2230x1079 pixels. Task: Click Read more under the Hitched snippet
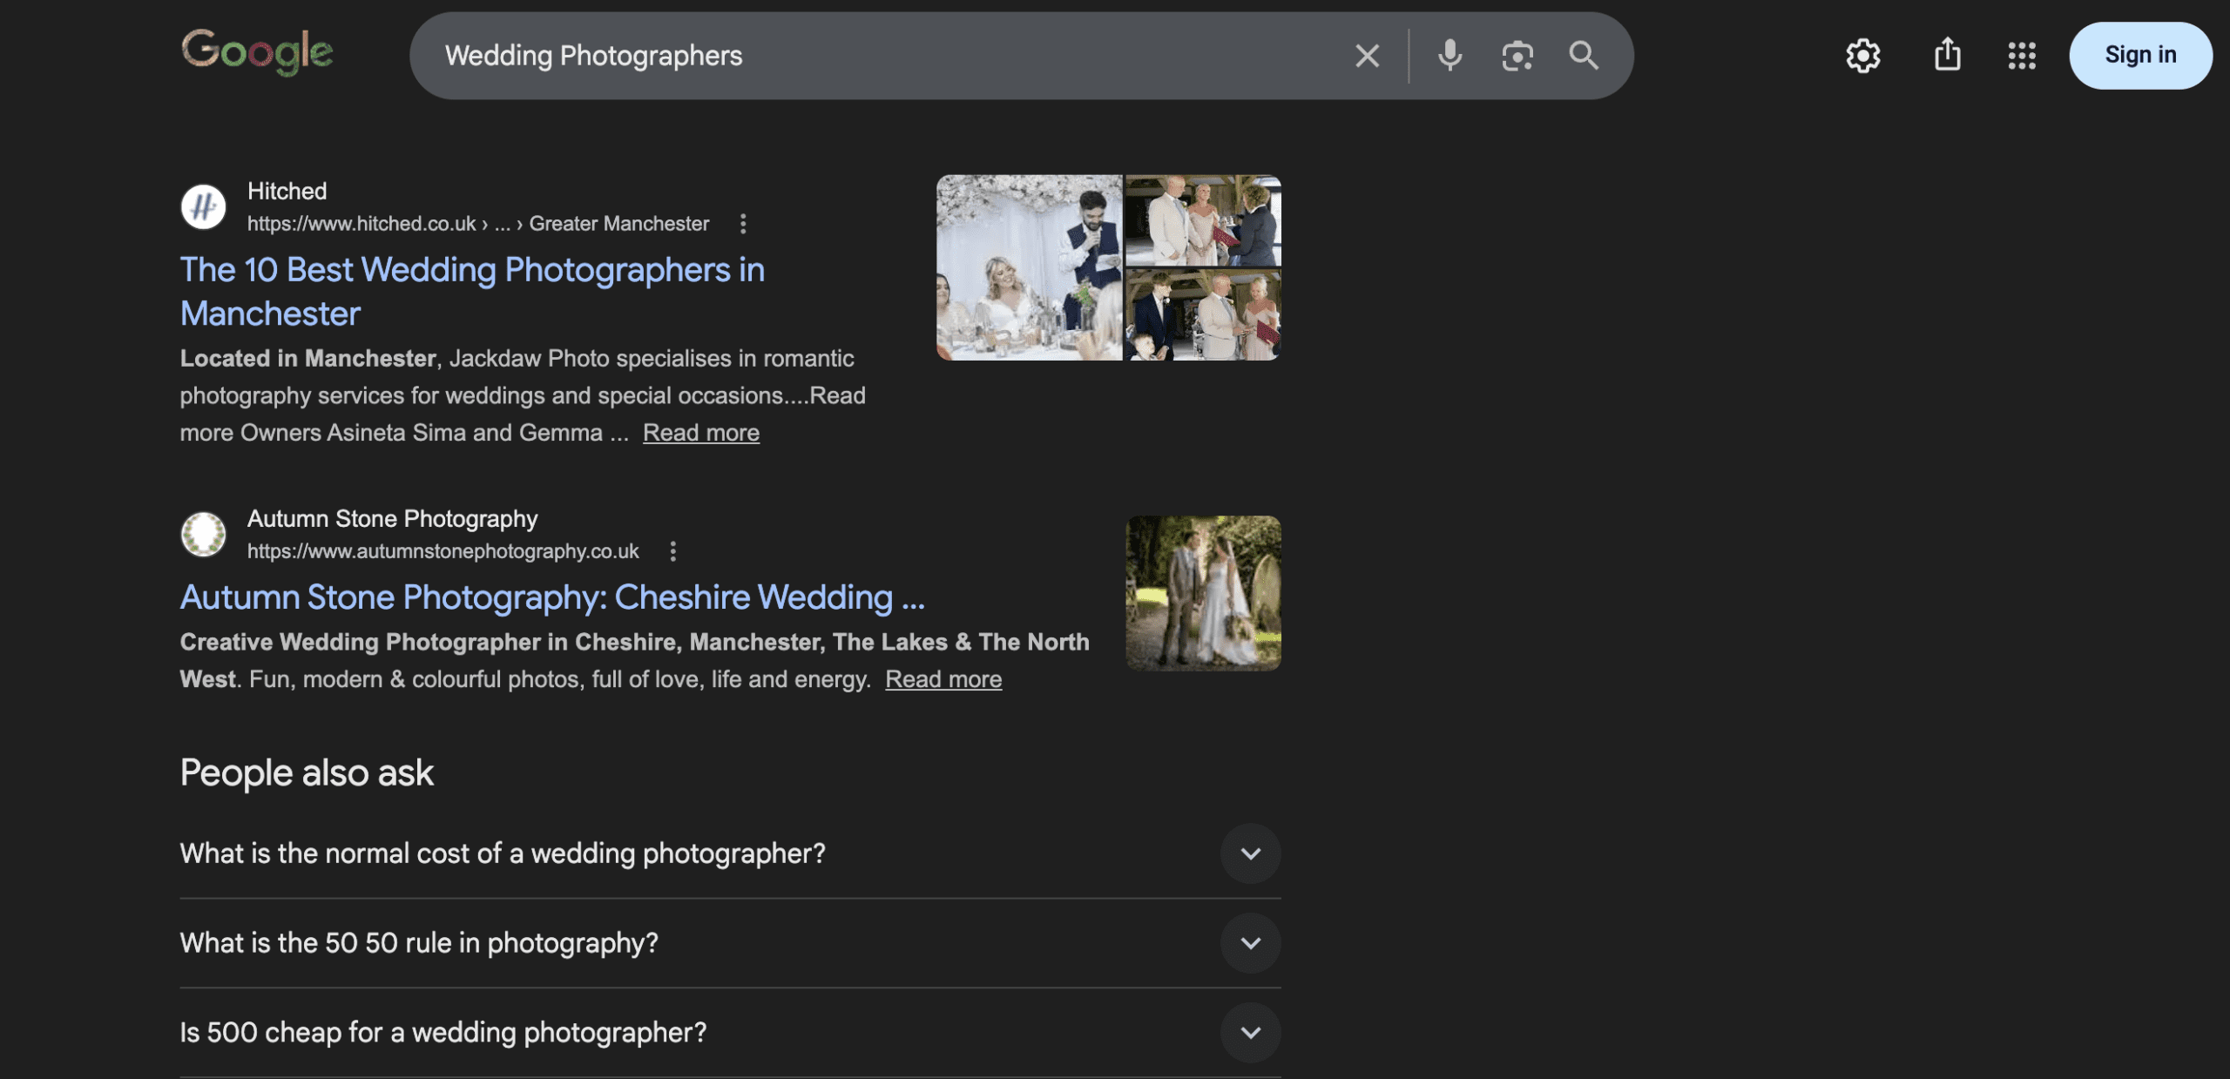point(700,433)
